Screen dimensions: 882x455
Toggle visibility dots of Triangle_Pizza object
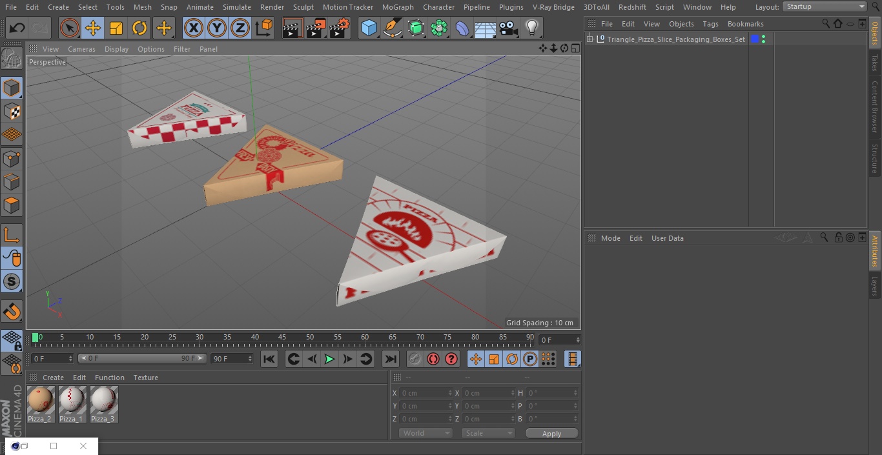pyautogui.click(x=764, y=39)
